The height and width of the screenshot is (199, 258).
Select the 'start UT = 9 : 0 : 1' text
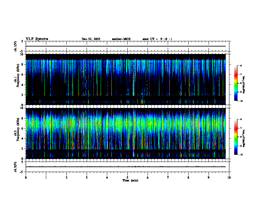(157, 39)
